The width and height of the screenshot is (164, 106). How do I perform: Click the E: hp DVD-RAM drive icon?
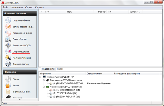point(51,90)
